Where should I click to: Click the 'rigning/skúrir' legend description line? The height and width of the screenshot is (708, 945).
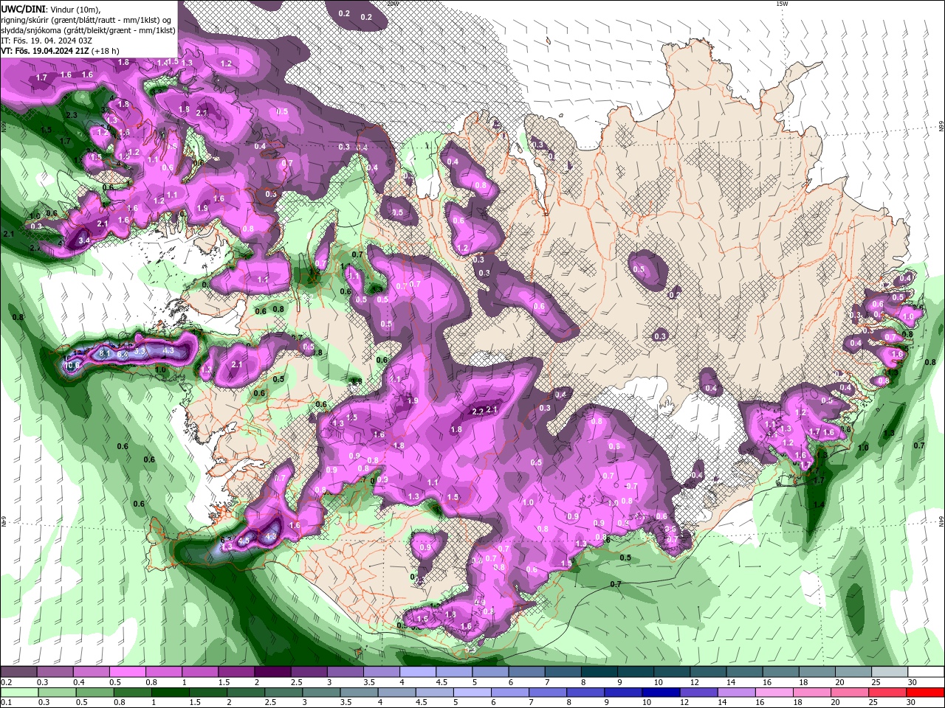87,20
